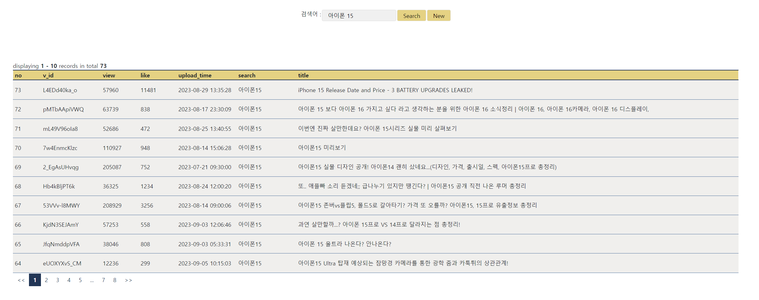Go to pagination page 3
759x300 pixels.
(x=58, y=280)
